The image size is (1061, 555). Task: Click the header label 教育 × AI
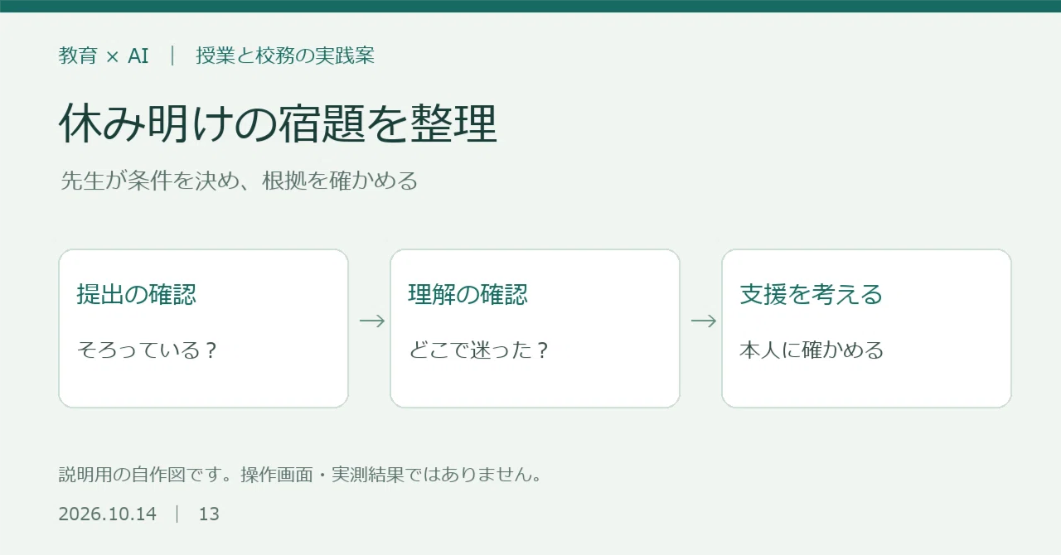(x=104, y=56)
